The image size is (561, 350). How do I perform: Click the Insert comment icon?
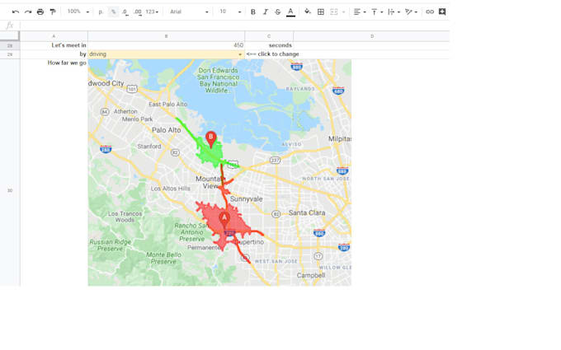pyautogui.click(x=442, y=12)
